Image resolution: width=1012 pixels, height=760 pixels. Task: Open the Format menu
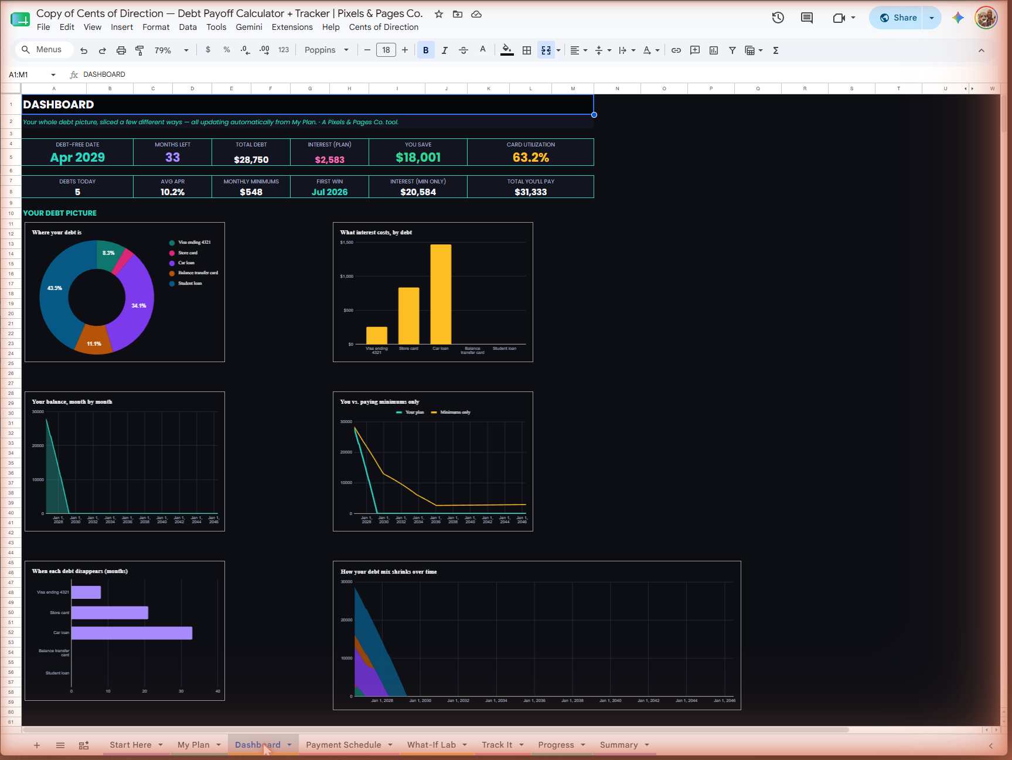156,27
